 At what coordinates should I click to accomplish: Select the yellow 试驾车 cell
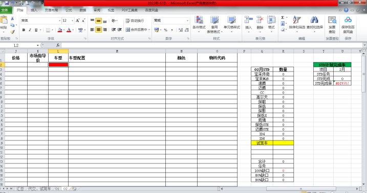click(x=262, y=143)
